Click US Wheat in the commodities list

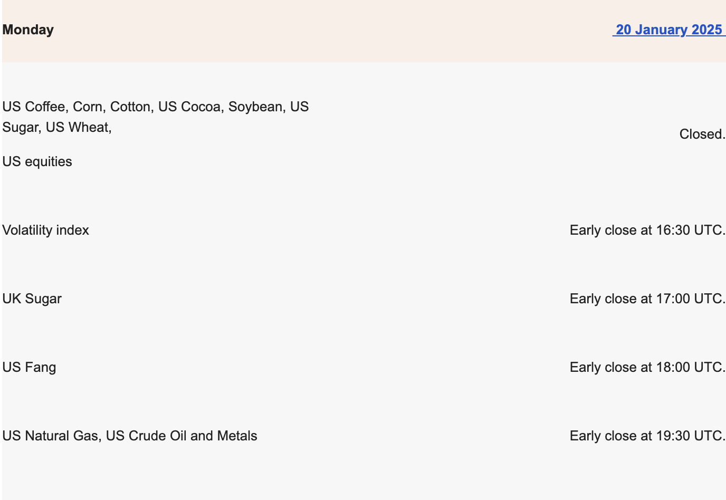77,127
